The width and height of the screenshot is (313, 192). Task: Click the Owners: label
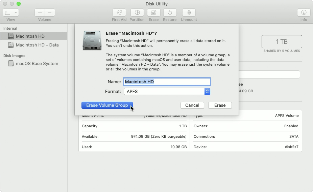coord(201,126)
